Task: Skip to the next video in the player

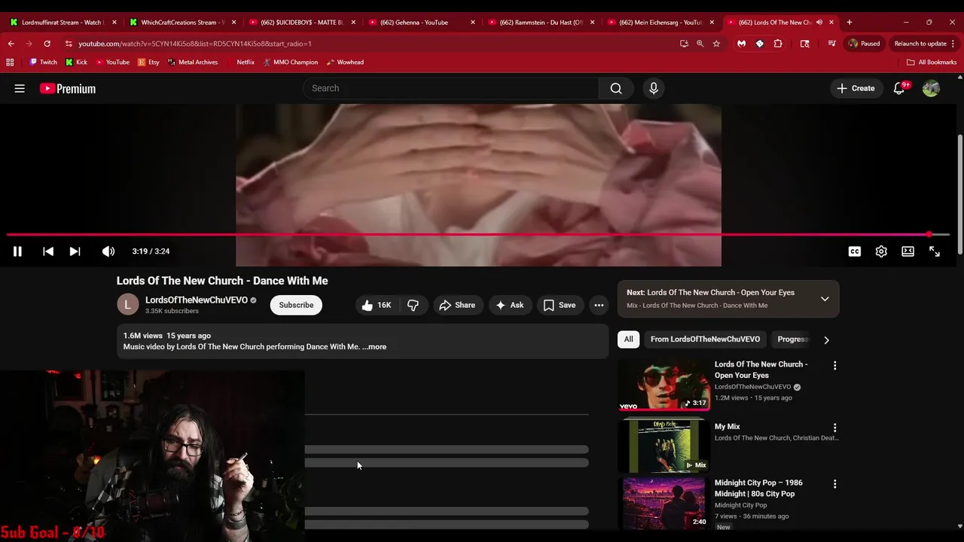Action: click(75, 251)
